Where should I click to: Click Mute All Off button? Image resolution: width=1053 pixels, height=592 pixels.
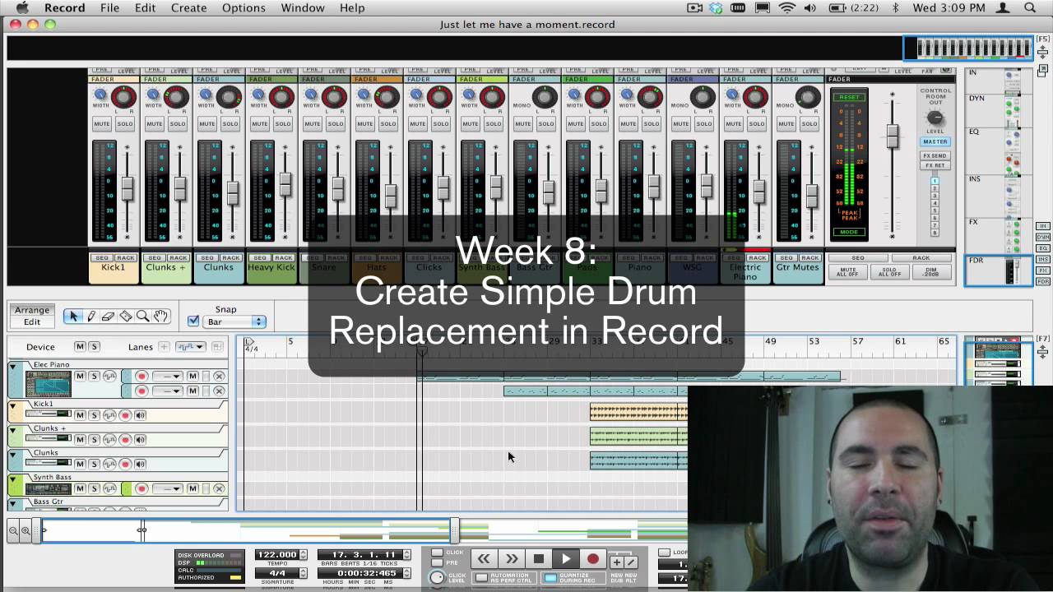(848, 271)
